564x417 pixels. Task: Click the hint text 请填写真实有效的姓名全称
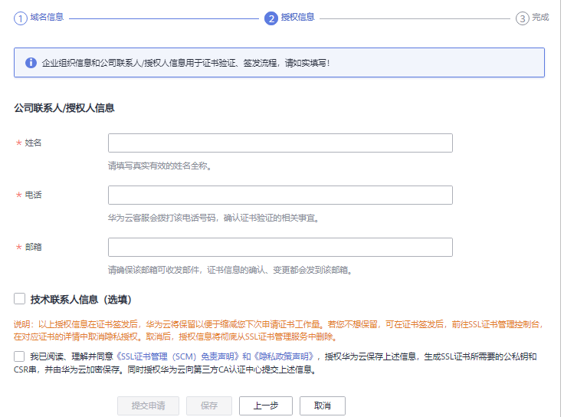click(x=159, y=166)
